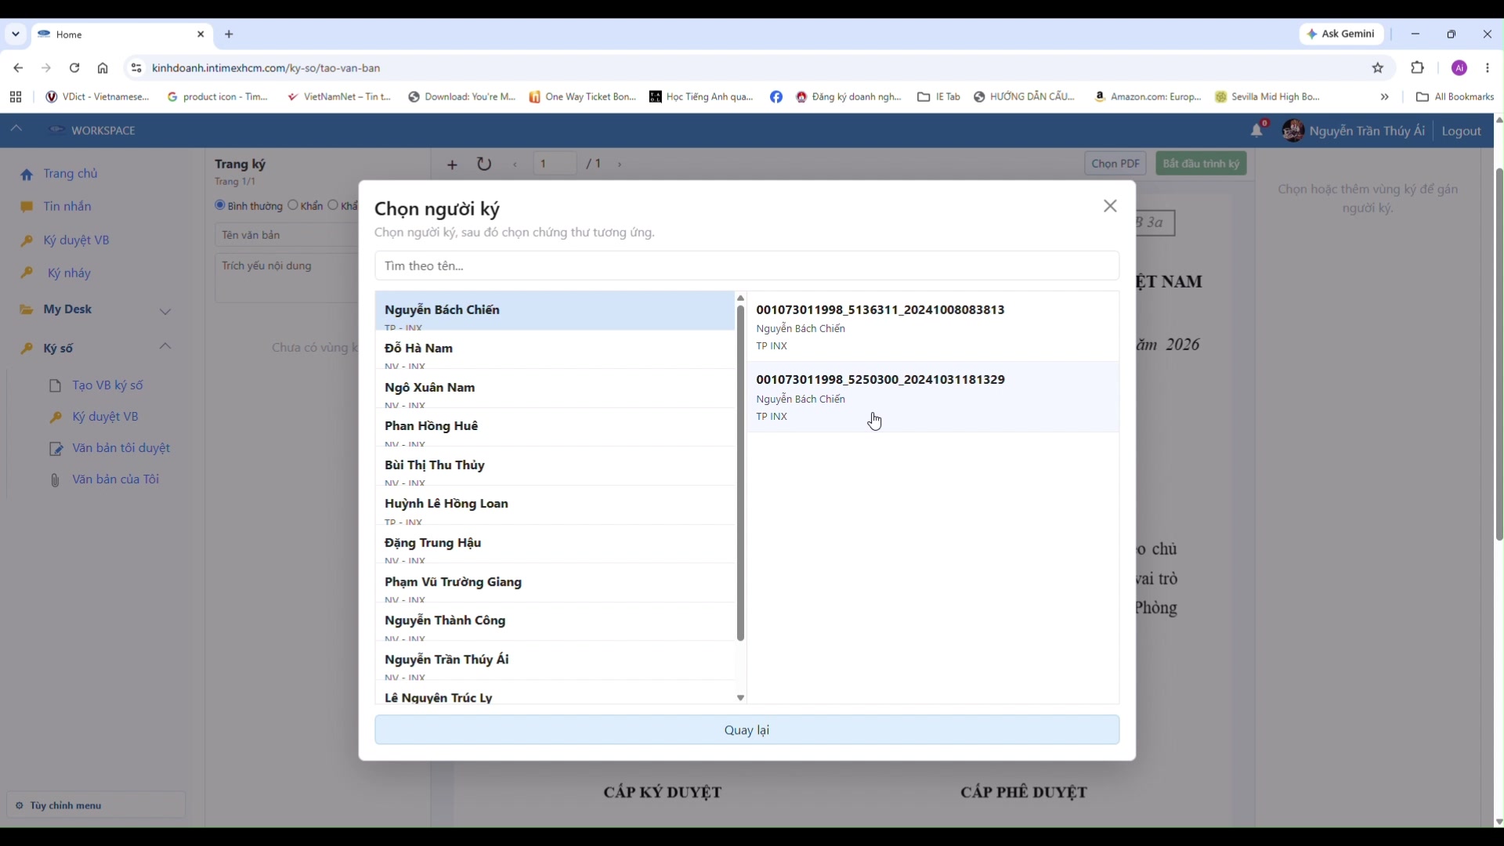Select signer Phan Hồng Huê
Viewport: 1504px width, 846px height.
point(555,428)
